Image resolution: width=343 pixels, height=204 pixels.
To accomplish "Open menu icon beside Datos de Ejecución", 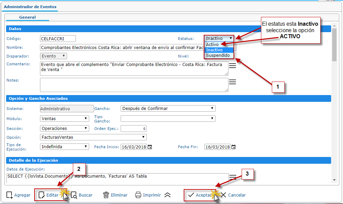I will 233,177.
